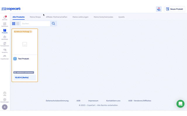
Task: Open the Aktivität notifications icon
Action: (5, 18)
